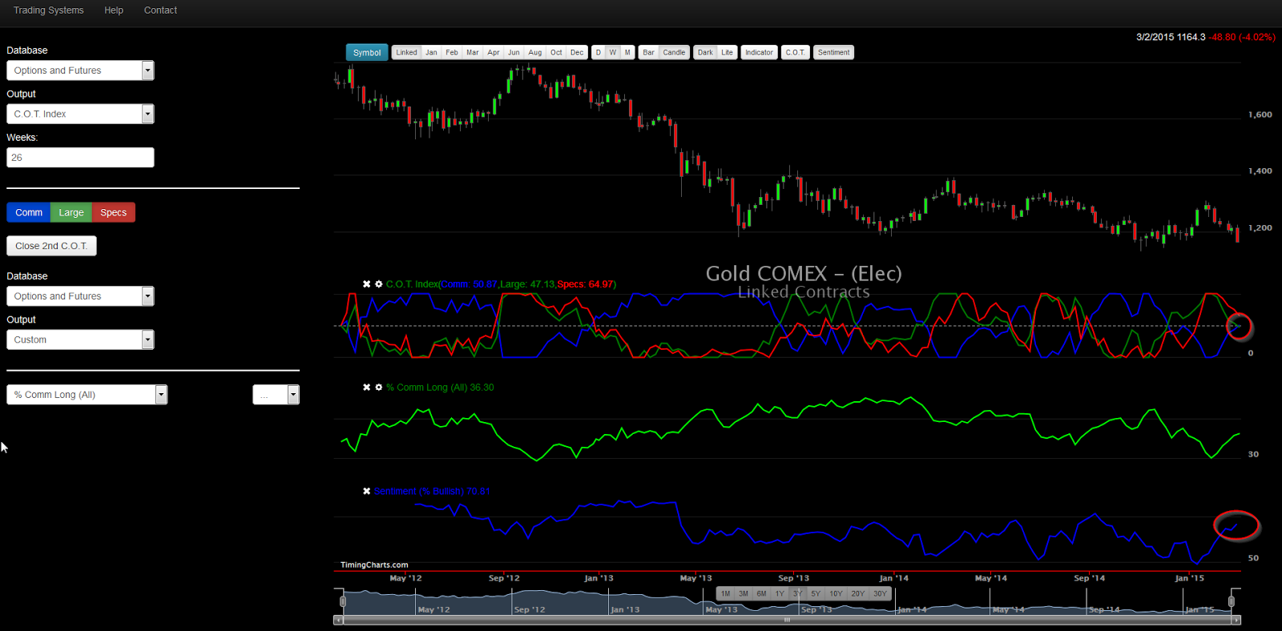Switch chart to Monthly (M) interval
The image size is (1282, 631).
[627, 52]
